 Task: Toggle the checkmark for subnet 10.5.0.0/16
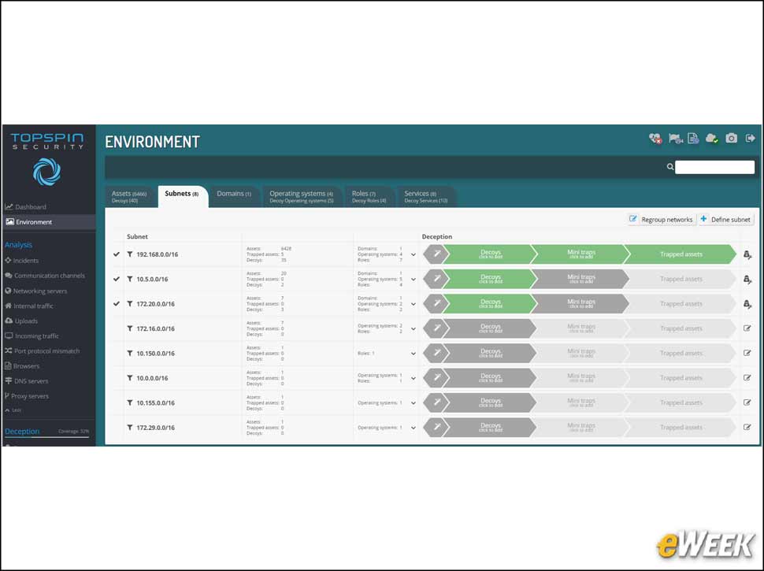pyautogui.click(x=117, y=279)
